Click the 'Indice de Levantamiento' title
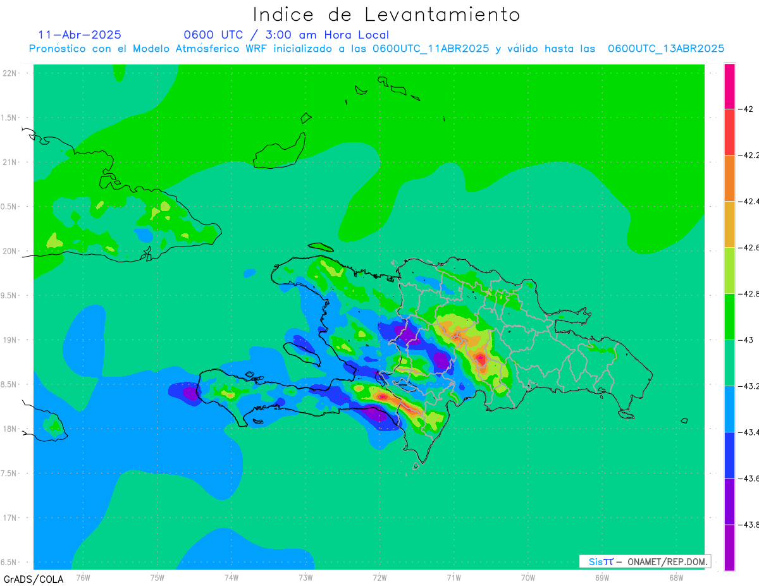Viewport: 759px width, 586px height. click(x=386, y=14)
